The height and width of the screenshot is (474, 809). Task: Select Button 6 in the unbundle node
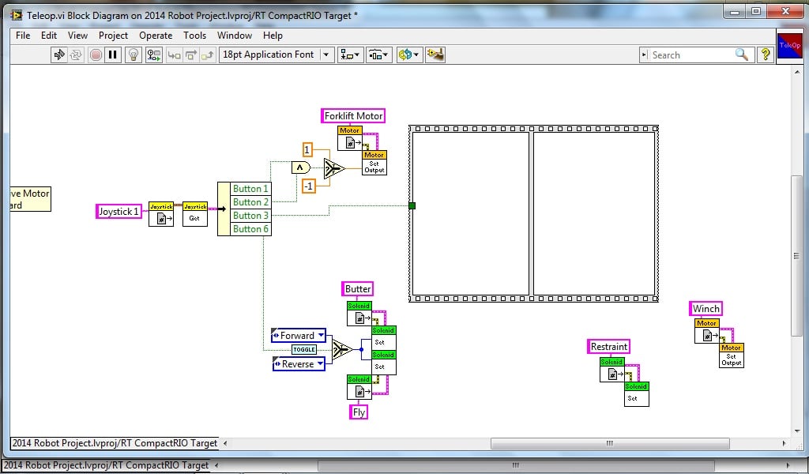[250, 229]
